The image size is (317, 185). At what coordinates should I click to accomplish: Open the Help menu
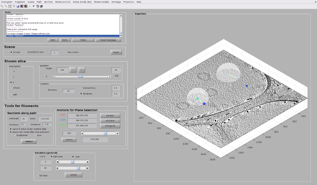tap(139, 2)
